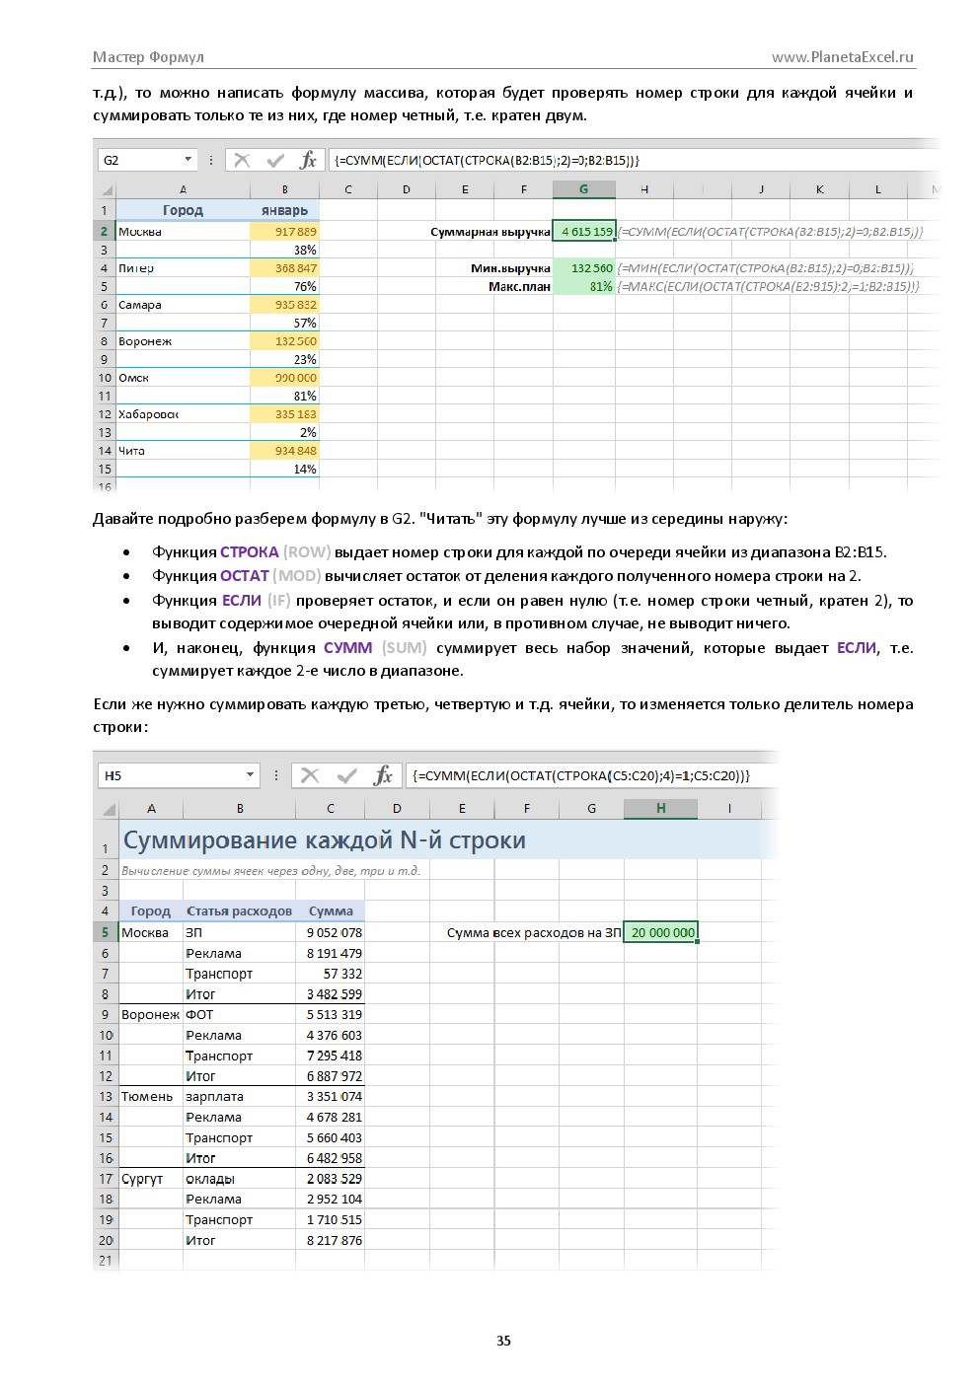The width and height of the screenshot is (979, 1384).
Task: Click the Москва revenue cell 917 889
Action: (x=284, y=232)
